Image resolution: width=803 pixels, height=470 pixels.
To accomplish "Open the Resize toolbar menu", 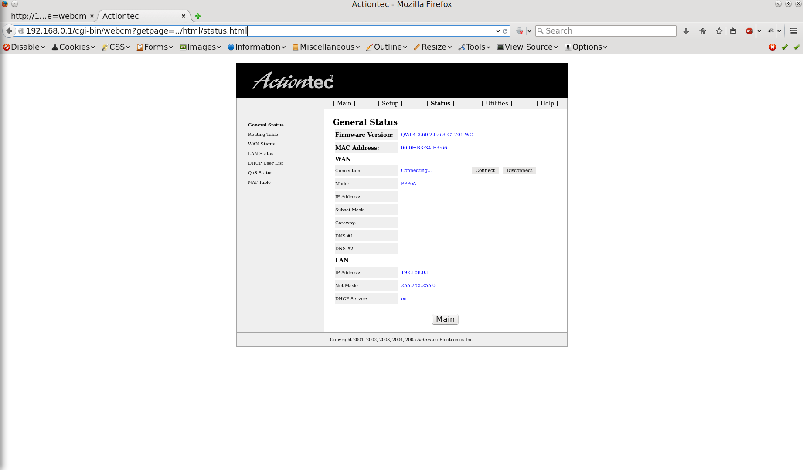I will [432, 47].
